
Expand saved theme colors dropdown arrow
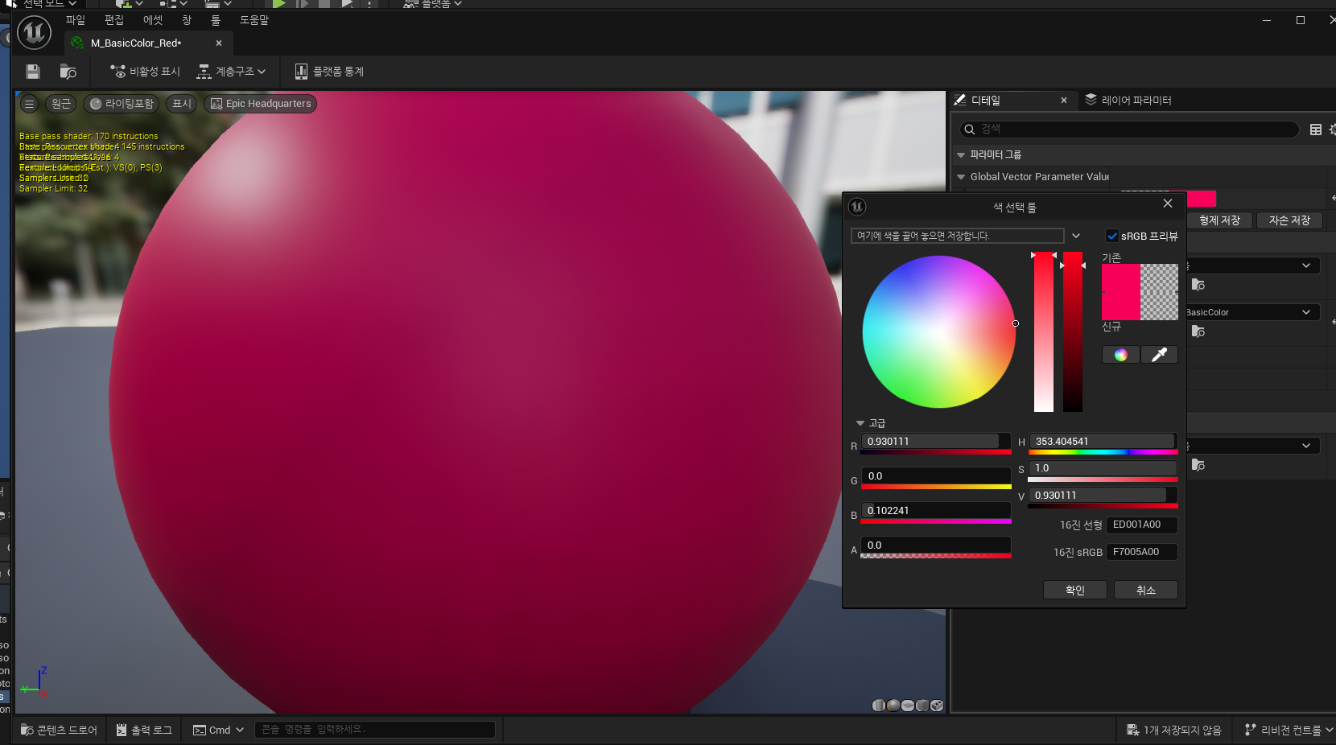[1076, 236]
